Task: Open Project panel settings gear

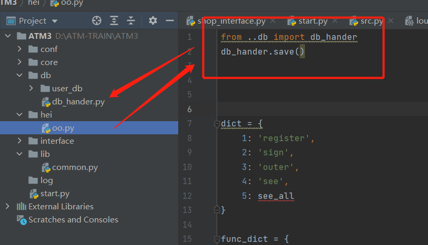Action: 153,20
